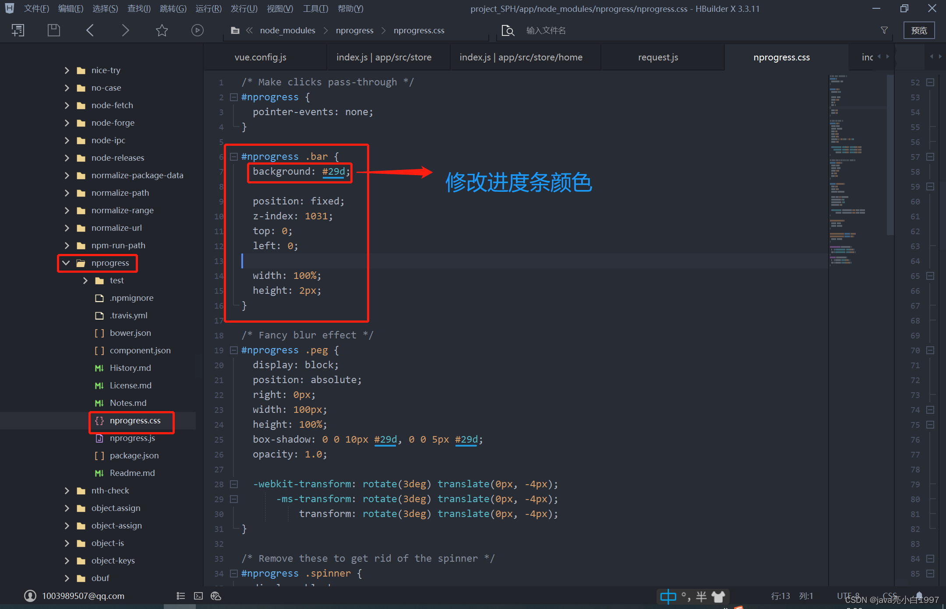Open nprogress.js in file tree

click(x=132, y=438)
